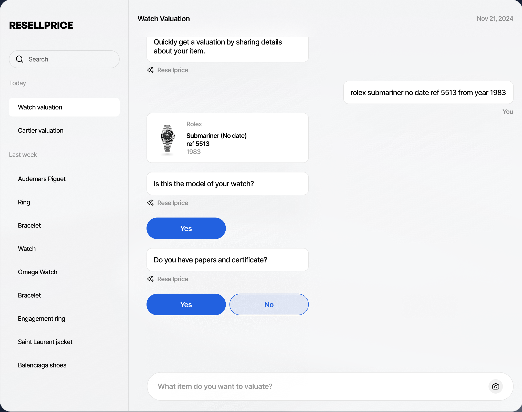522x412 pixels.
Task: Click the Rolex Submariner watch thumbnail
Action: tap(168, 138)
